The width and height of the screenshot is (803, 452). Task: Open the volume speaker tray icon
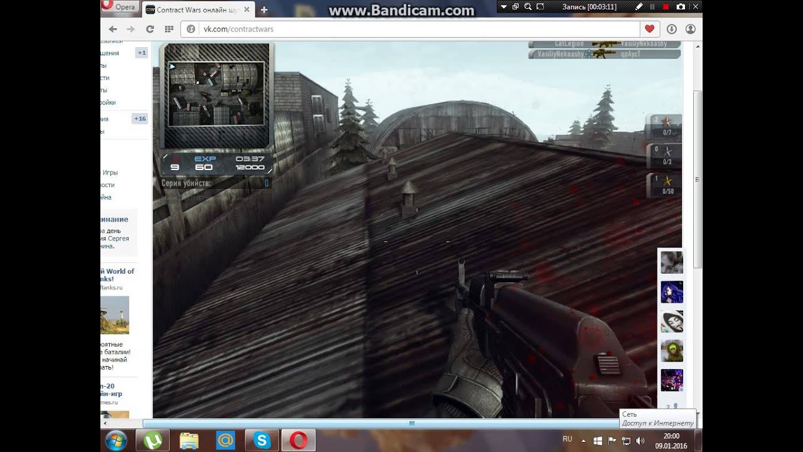click(x=639, y=441)
